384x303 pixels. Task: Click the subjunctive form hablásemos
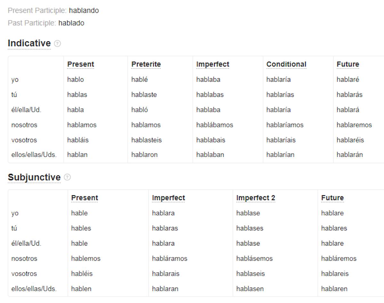point(254,259)
